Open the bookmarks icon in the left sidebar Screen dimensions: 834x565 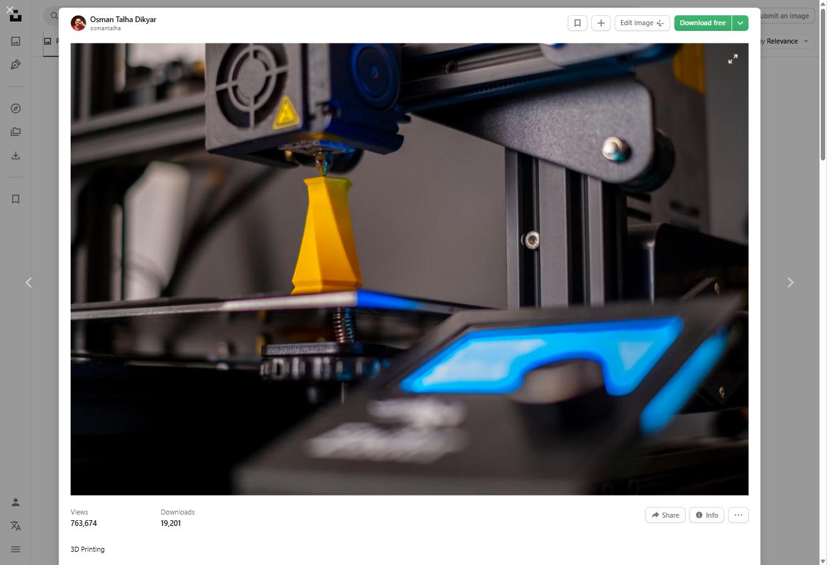(16, 199)
